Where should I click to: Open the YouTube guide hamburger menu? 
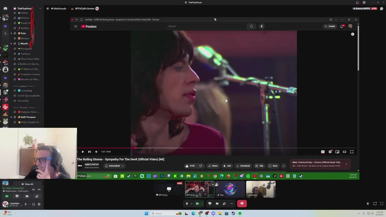(x=76, y=26)
